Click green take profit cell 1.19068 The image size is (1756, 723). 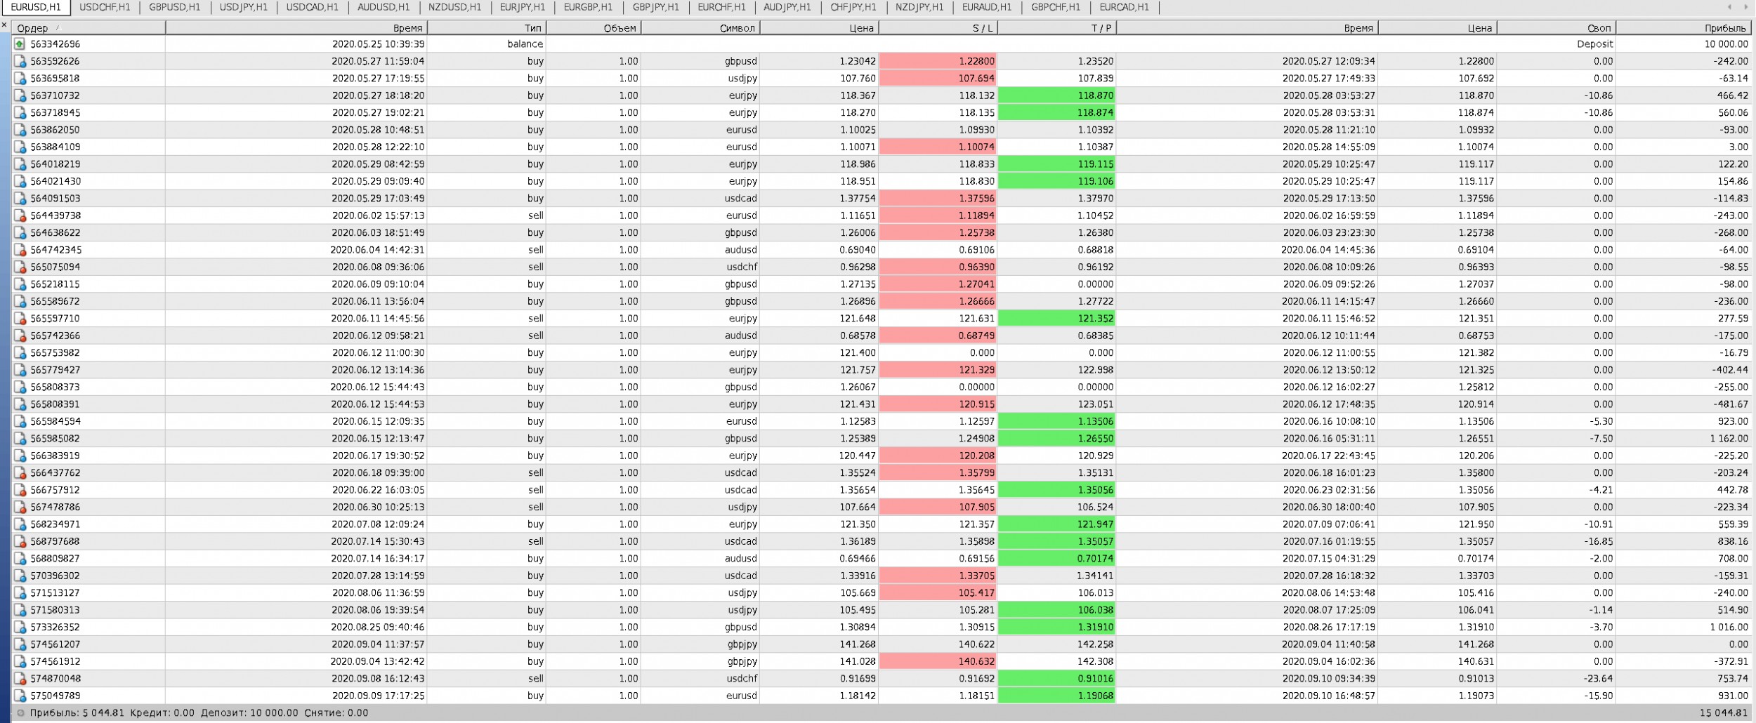click(1056, 696)
